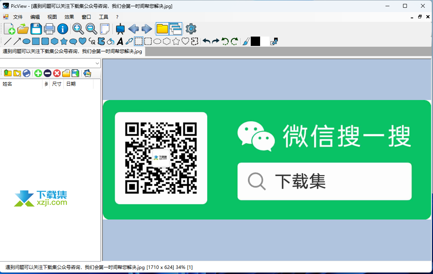This screenshot has width=433, height=274.
Task: Switch to the open jpg document tab
Action: (x=72, y=51)
